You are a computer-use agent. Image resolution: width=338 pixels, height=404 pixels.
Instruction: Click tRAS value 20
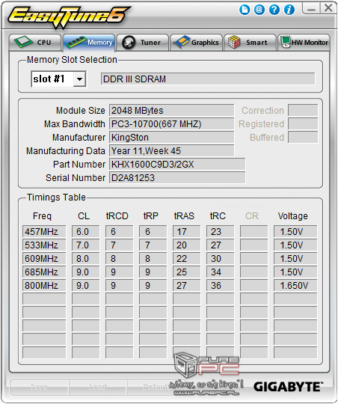click(186, 245)
